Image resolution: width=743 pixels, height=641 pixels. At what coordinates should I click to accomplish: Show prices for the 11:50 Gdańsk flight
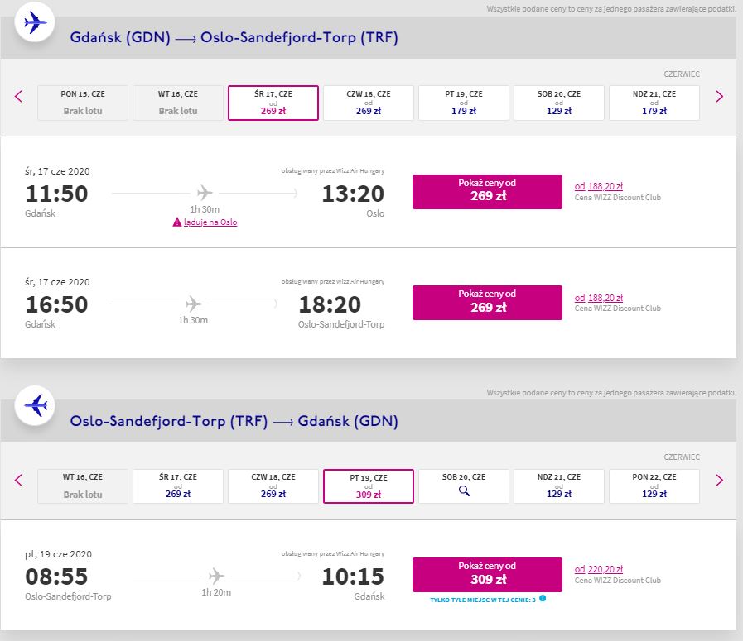pos(487,192)
